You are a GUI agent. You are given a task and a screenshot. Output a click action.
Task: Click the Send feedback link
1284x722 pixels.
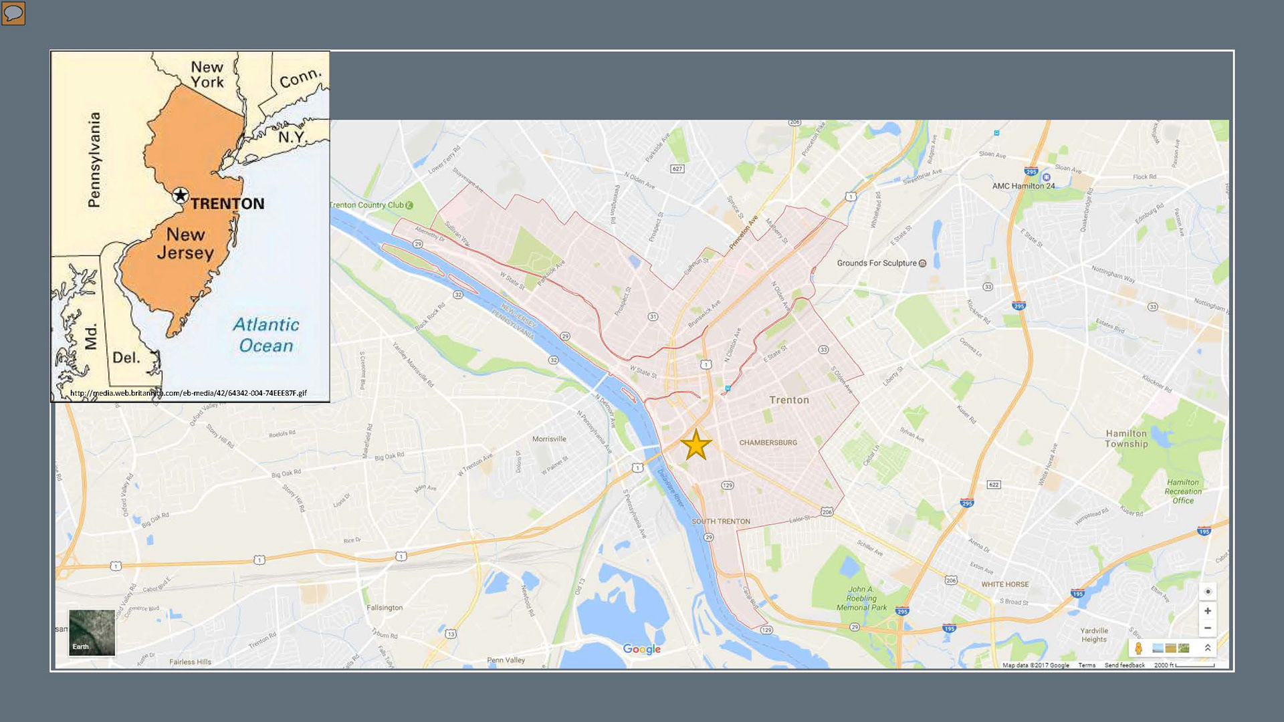click(x=1124, y=665)
